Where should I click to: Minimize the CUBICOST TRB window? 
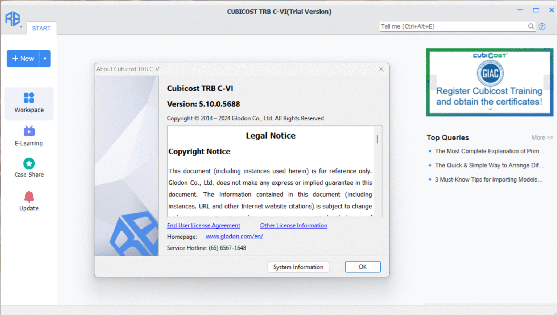click(520, 10)
